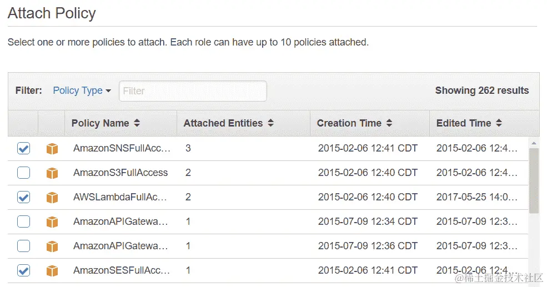Viewport: 547px width, 287px height.
Task: Open the AmazonS3FullAccess policy name
Action: pyautogui.click(x=120, y=173)
